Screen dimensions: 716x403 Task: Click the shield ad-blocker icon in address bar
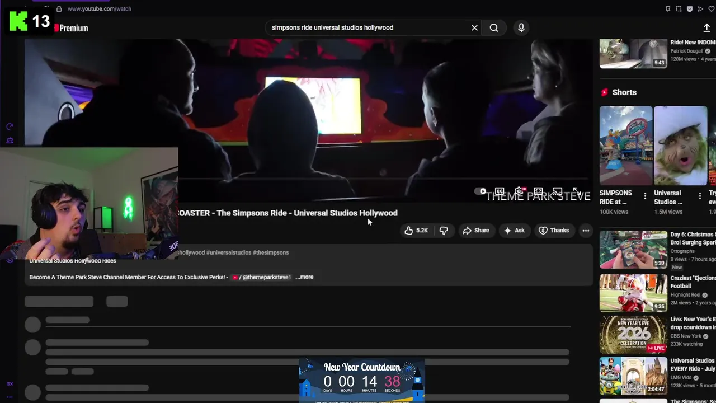click(x=690, y=9)
